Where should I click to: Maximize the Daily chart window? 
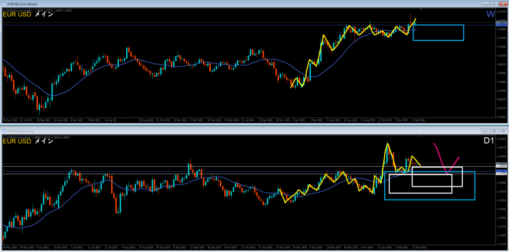(x=493, y=130)
